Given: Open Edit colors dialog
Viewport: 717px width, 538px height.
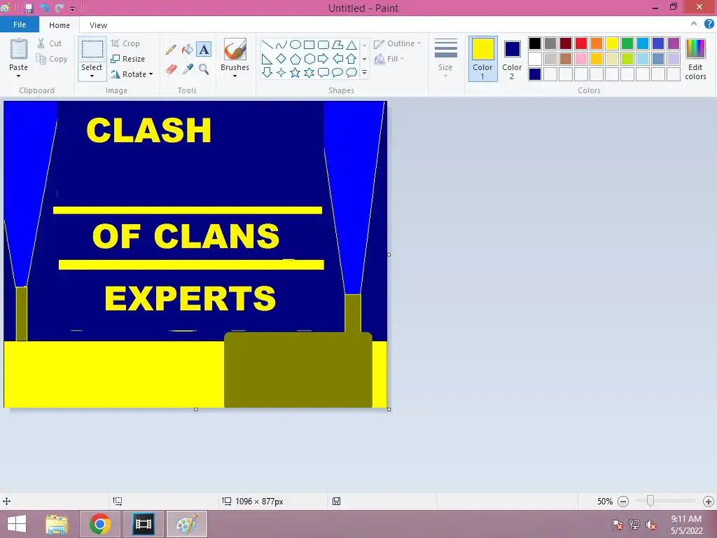Looking at the screenshot, I should pos(695,59).
